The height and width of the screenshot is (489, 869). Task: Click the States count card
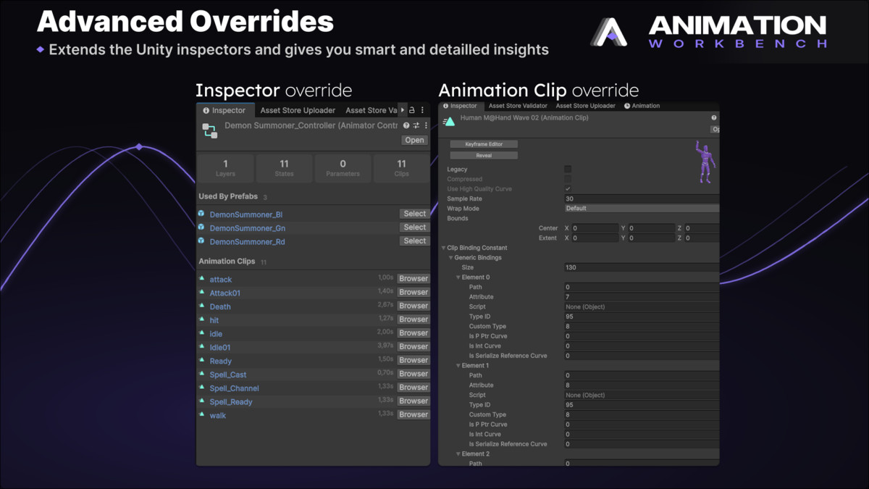pos(285,168)
